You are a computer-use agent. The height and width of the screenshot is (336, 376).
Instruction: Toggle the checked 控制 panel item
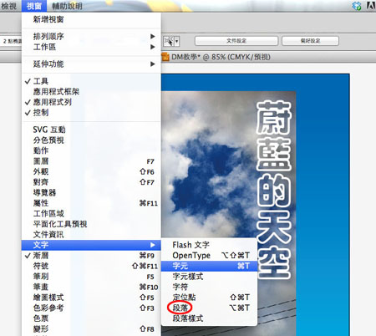pyautogui.click(x=91, y=113)
